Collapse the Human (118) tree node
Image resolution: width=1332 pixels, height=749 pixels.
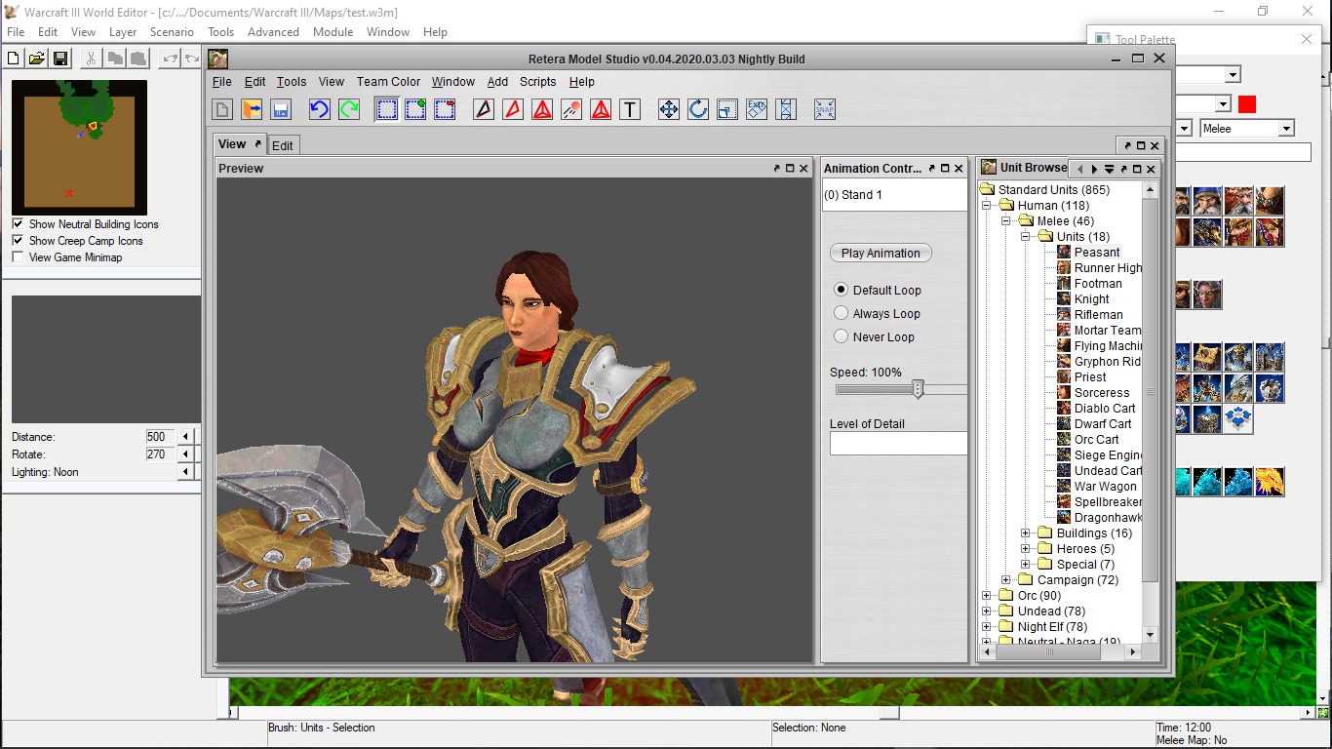pyautogui.click(x=987, y=206)
